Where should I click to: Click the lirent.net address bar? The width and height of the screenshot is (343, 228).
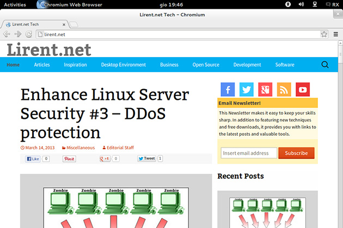click(178, 34)
